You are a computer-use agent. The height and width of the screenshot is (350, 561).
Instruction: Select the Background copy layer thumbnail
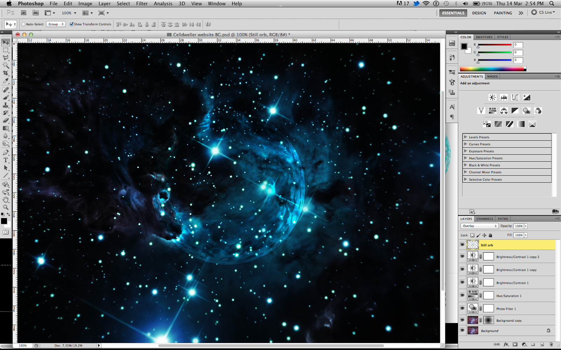point(473,320)
